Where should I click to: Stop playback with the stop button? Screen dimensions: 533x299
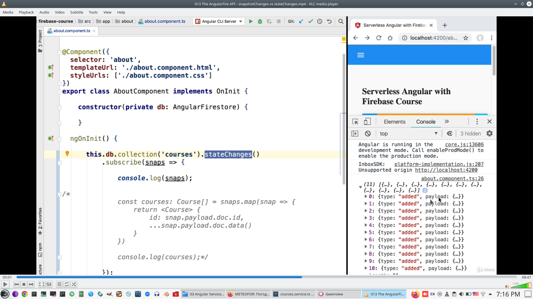point(24,284)
